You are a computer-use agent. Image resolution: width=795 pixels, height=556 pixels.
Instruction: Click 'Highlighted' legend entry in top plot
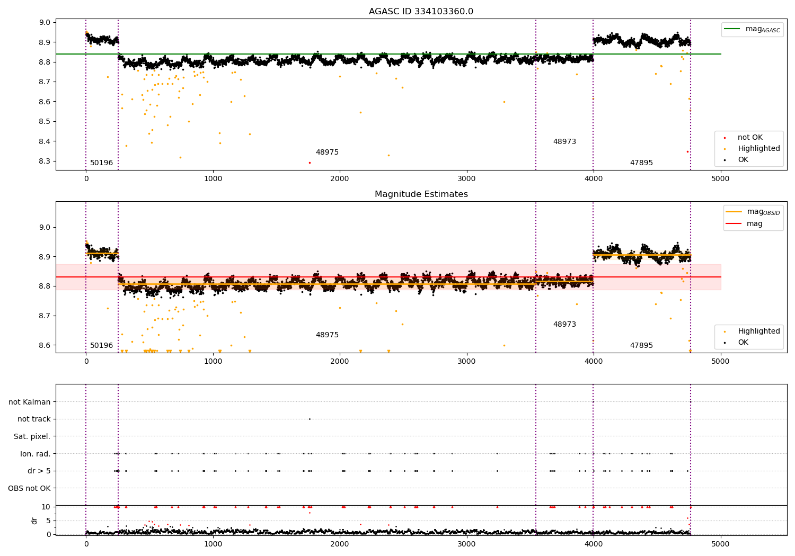coord(752,149)
